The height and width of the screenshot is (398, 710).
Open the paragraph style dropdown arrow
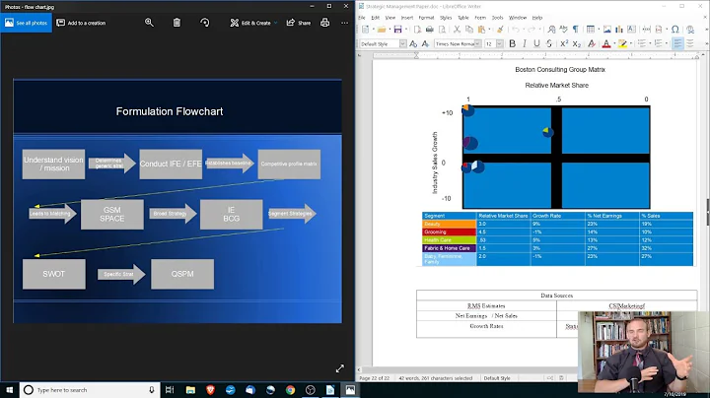point(402,44)
